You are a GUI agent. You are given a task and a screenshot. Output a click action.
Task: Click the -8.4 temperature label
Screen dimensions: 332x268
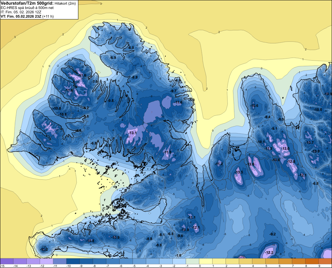(x=267, y=117)
